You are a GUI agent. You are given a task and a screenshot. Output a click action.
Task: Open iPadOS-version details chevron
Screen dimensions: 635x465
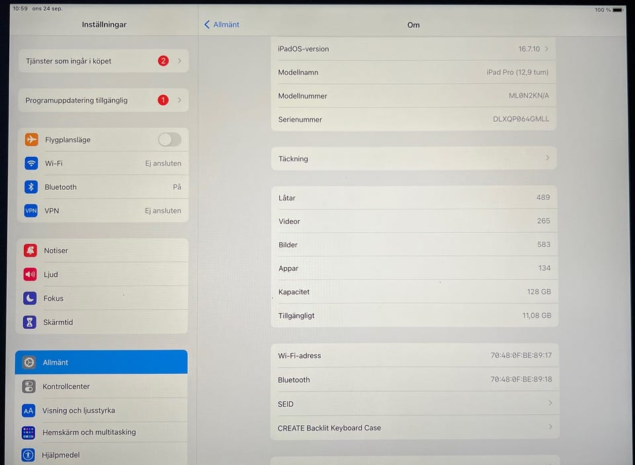(x=547, y=48)
